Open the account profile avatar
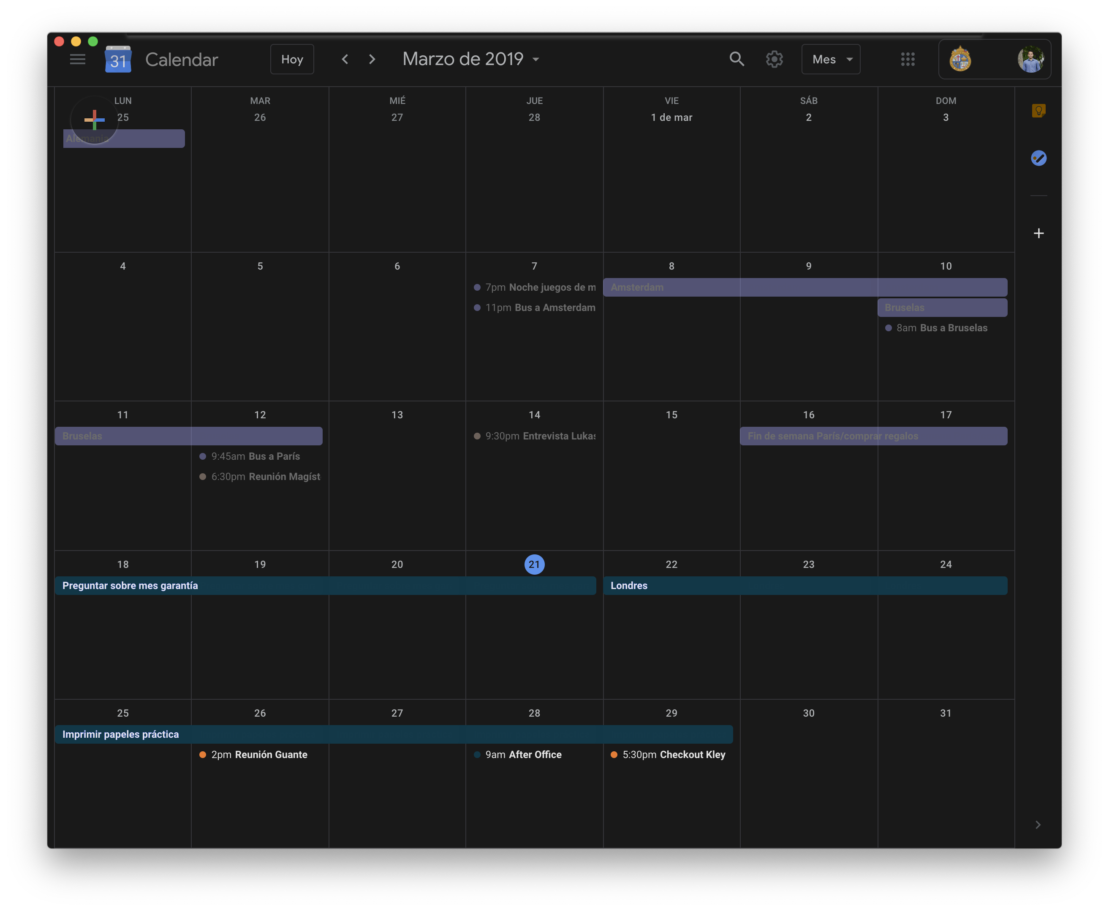Screen dimensions: 1109x911 click(1030, 59)
